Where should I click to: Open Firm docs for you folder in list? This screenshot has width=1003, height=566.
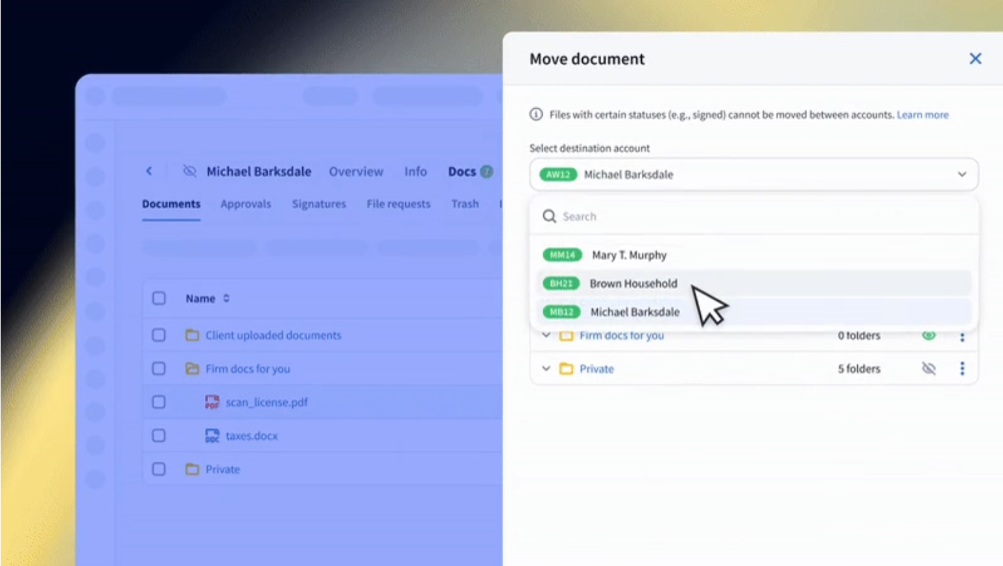click(x=248, y=369)
